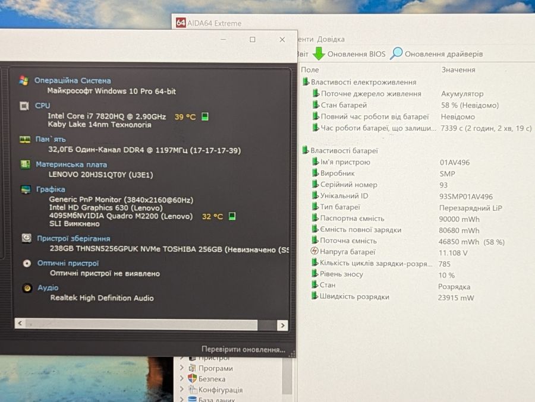The width and height of the screenshot is (535, 402).
Task: Select the 23915 mW discharge rate value
Action: click(456, 297)
